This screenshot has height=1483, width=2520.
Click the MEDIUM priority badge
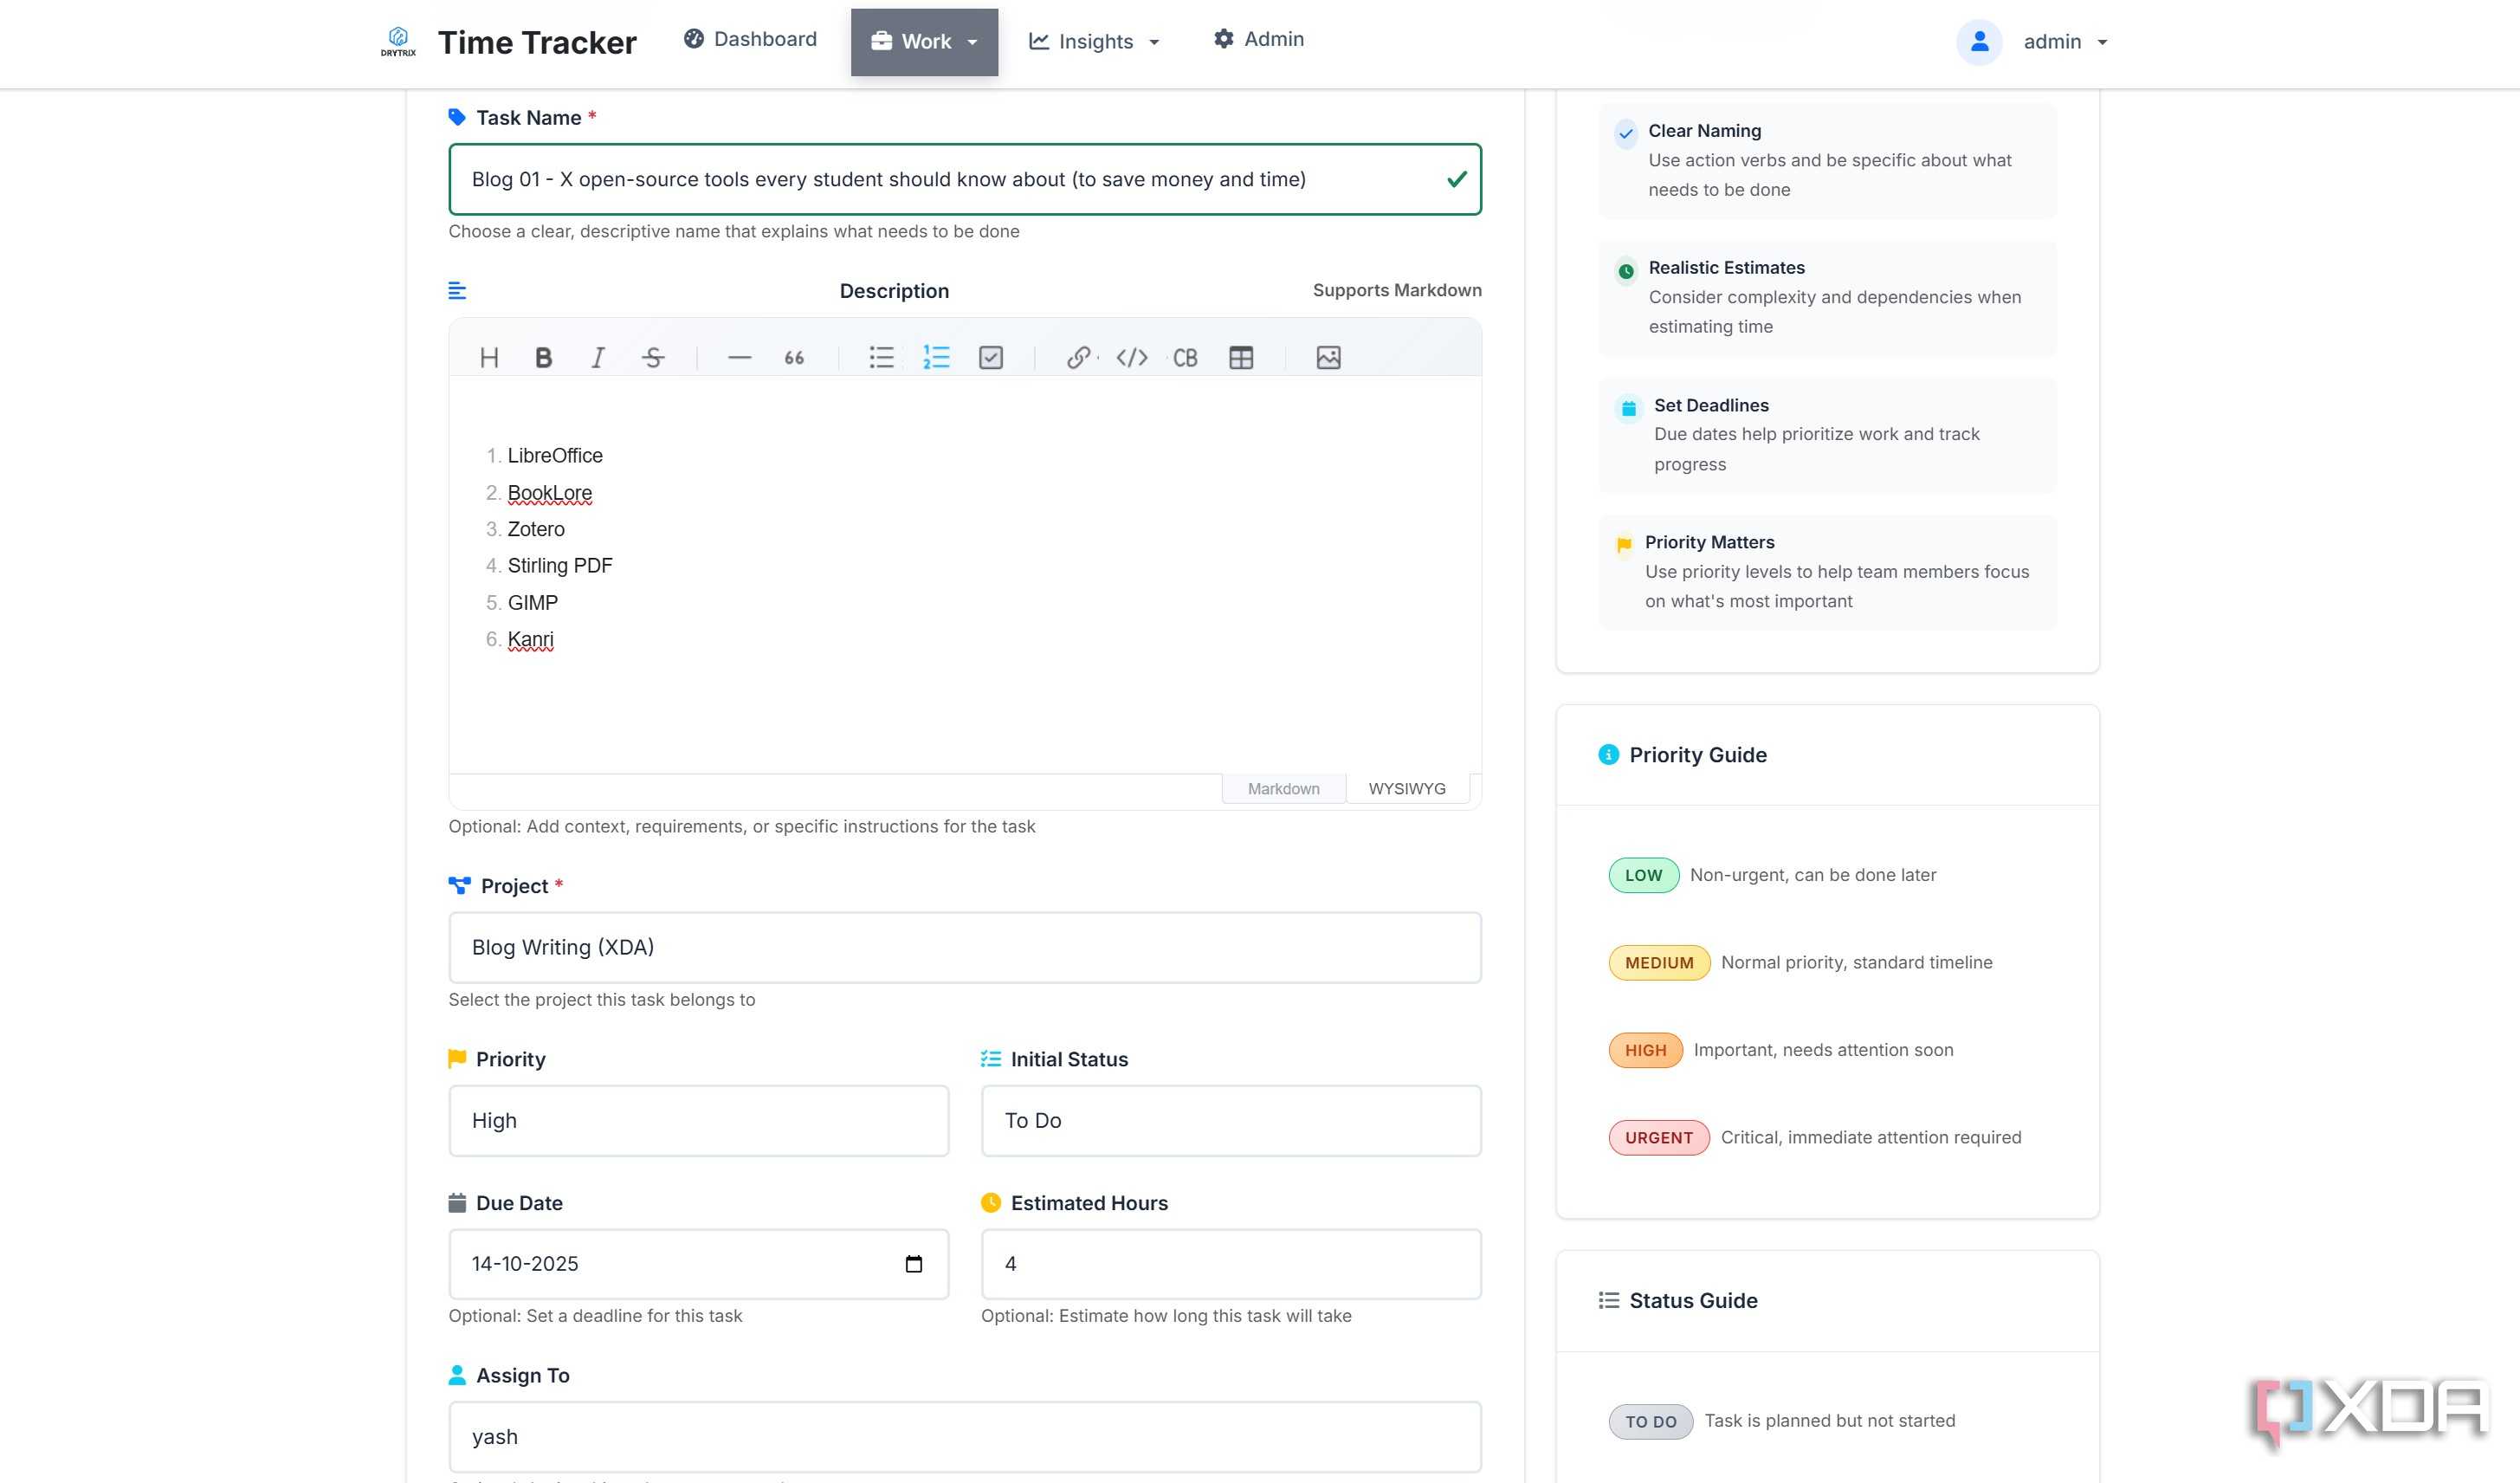pyautogui.click(x=1658, y=963)
